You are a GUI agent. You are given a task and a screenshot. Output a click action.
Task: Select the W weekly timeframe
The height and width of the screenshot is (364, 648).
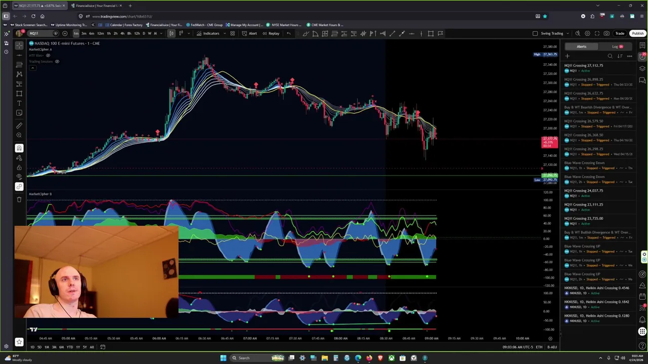coord(149,33)
